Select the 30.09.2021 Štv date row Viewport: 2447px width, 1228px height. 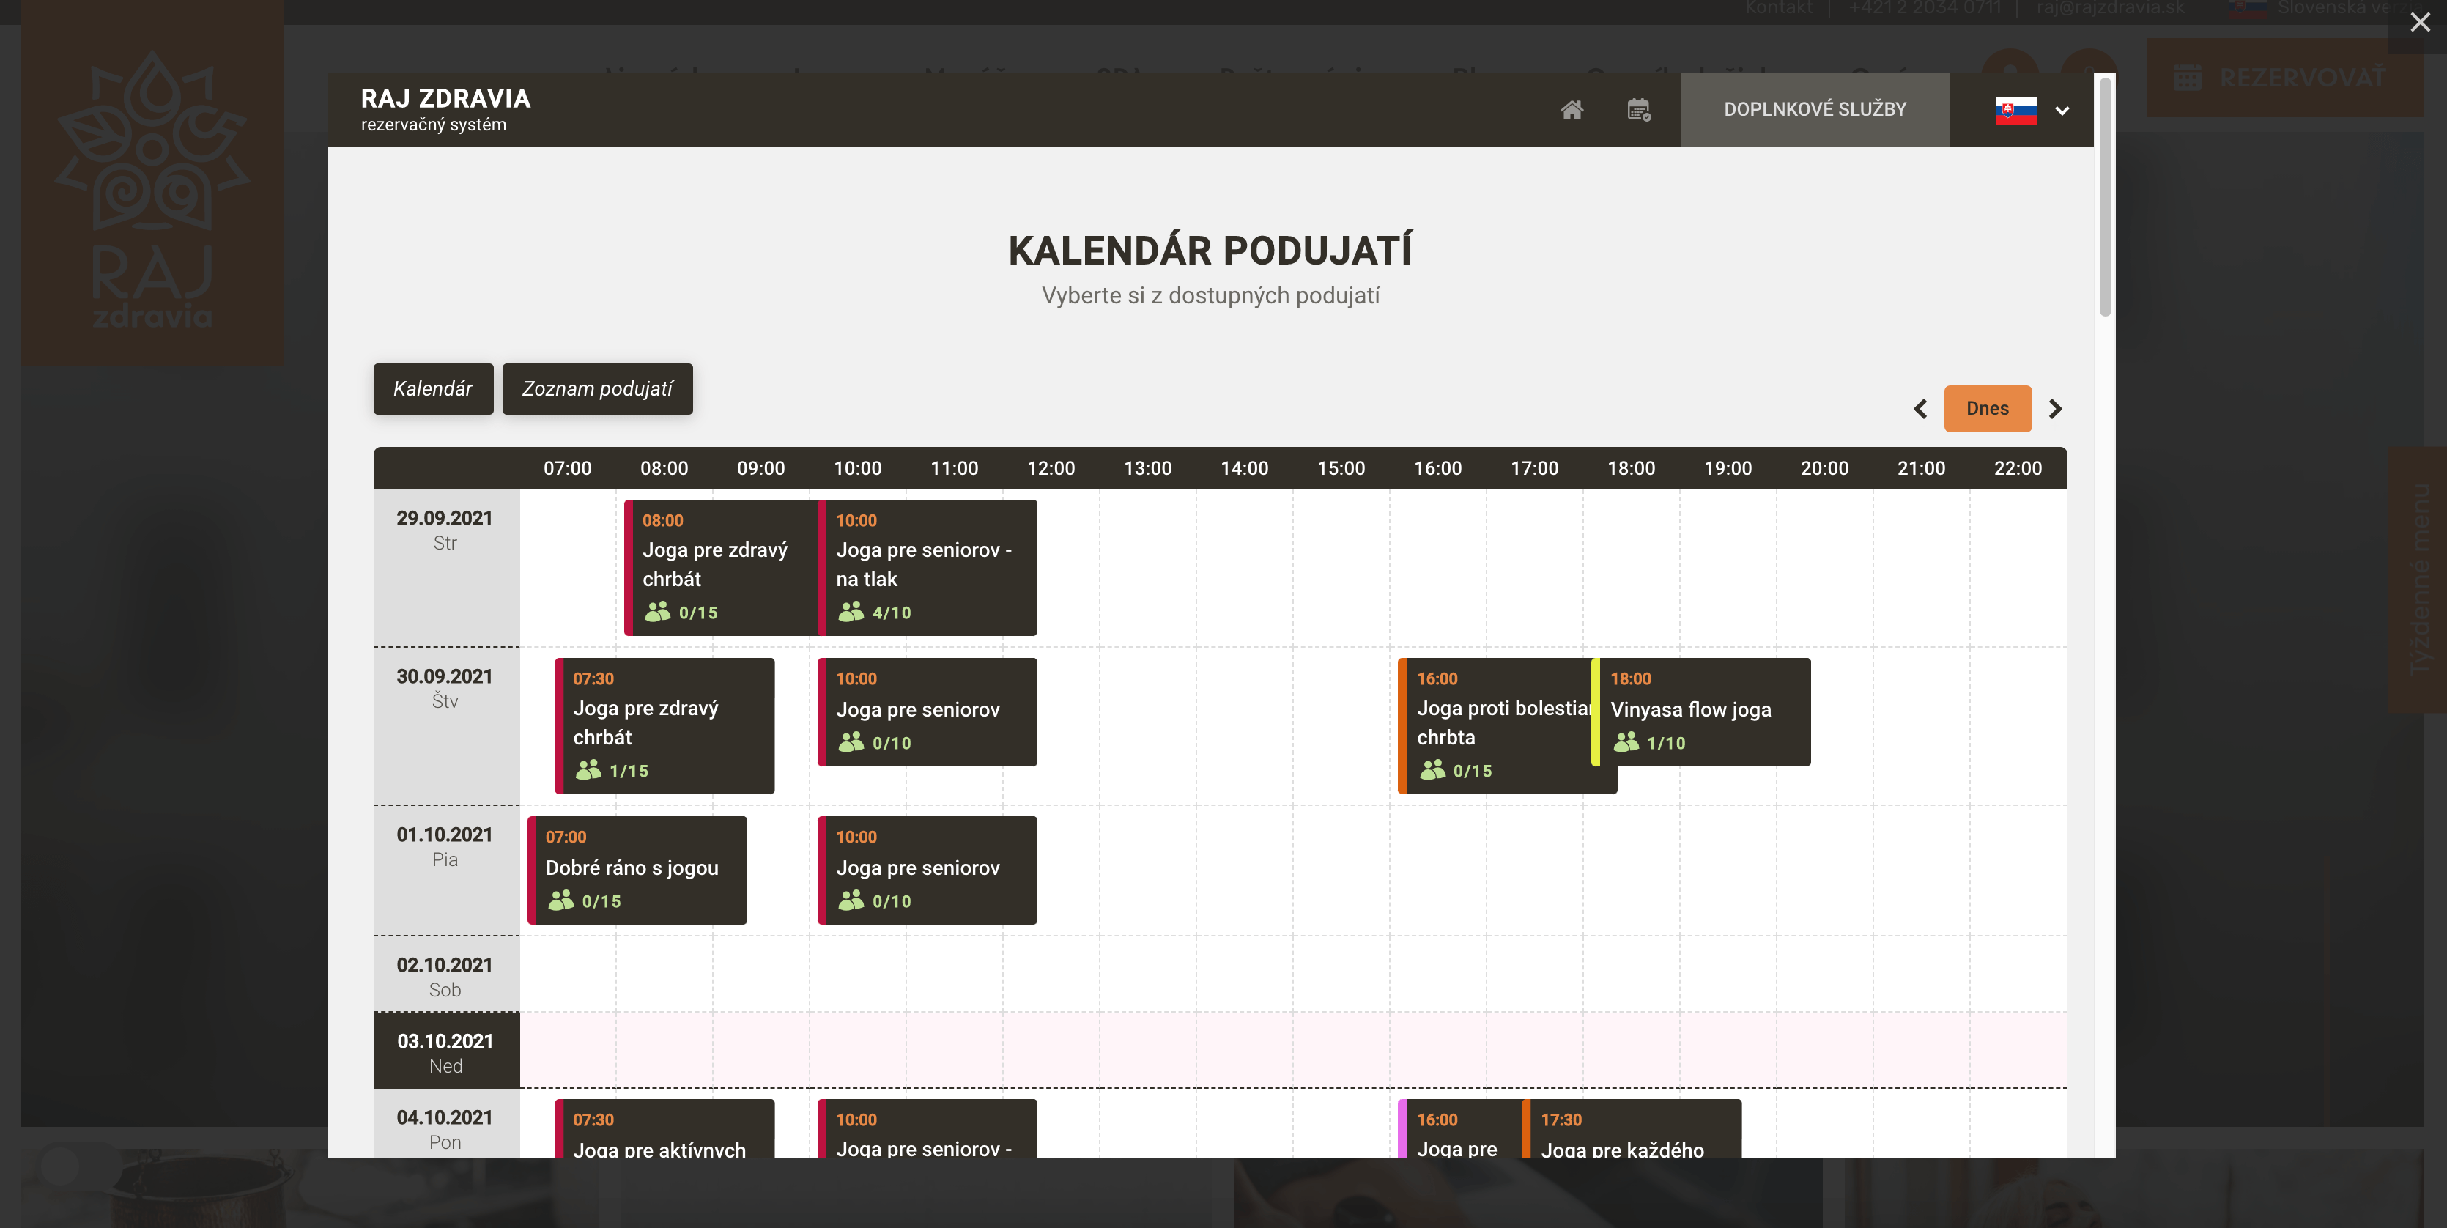(x=445, y=725)
